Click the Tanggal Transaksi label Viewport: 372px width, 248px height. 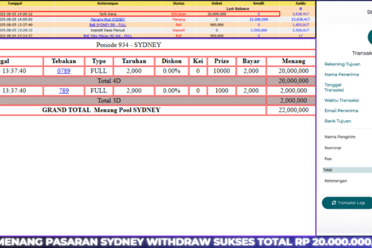(x=334, y=87)
